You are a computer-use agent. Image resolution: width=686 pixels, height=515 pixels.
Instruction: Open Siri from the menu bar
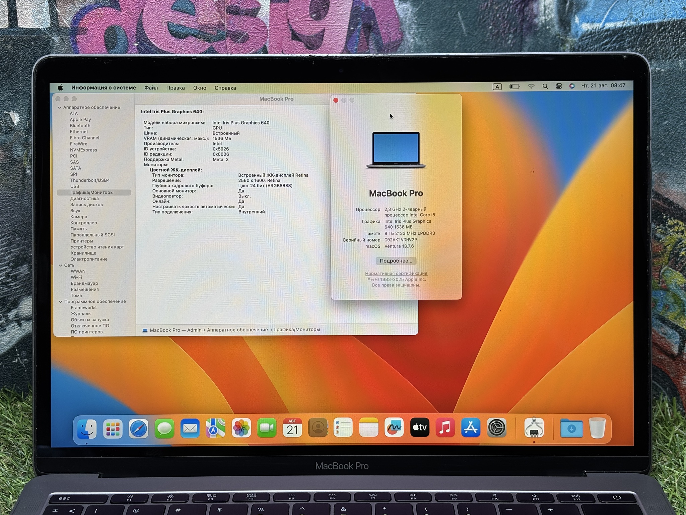click(572, 86)
